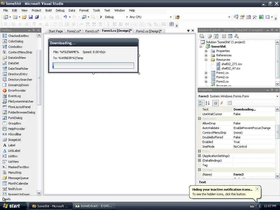Screen dimensions: 280x210
Task: Switch to Form2.cs [Design] tab
Action: coord(149,31)
